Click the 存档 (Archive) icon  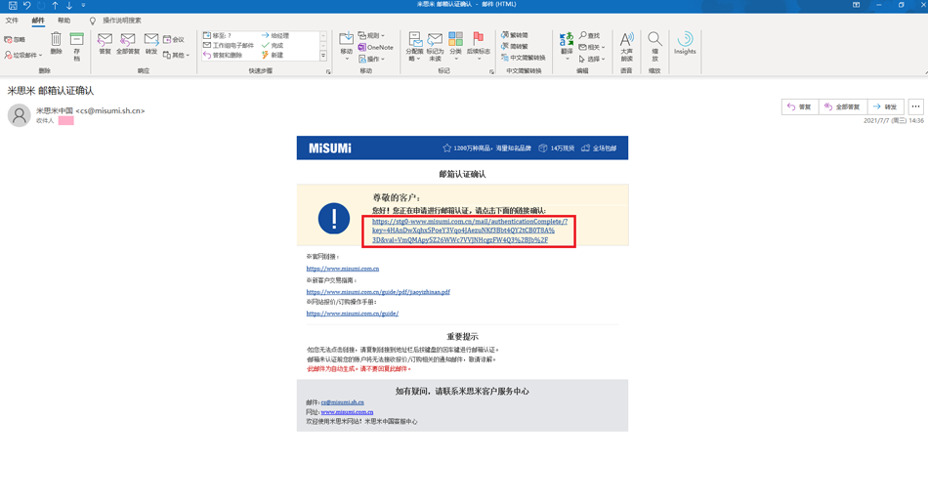(x=76, y=44)
